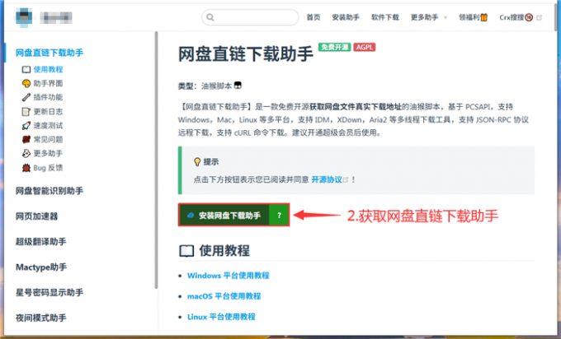The height and width of the screenshot is (339, 561).
Task: Click the book icon beside sidebar 使用教程
Action: click(26, 70)
